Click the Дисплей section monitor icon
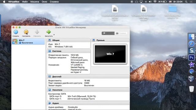 point(50,76)
